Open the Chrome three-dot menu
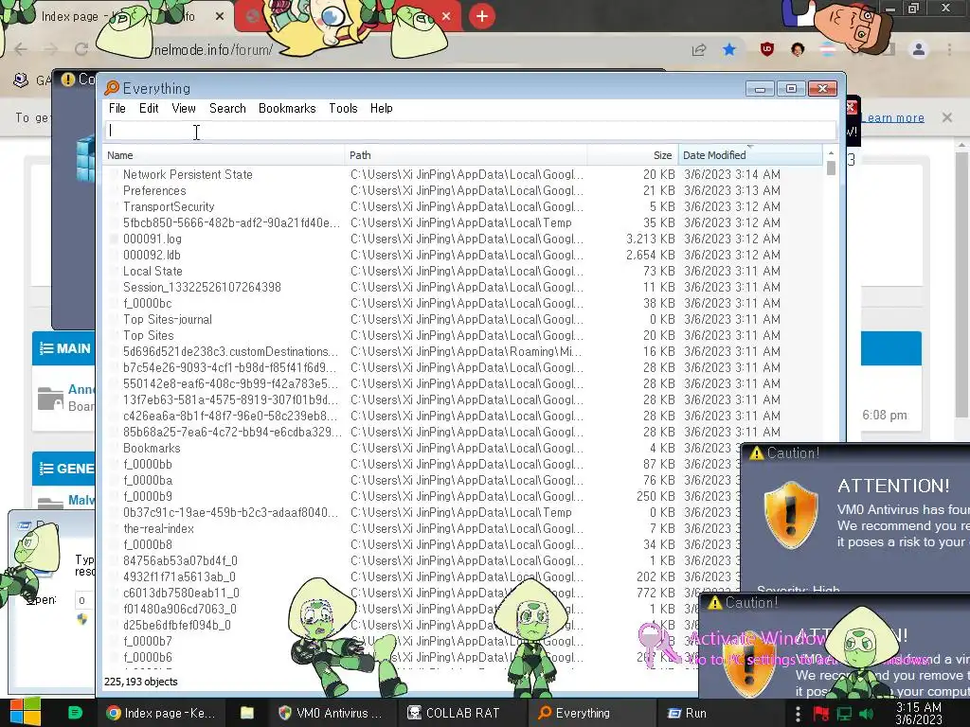Viewport: 970px width, 727px height. 949,49
